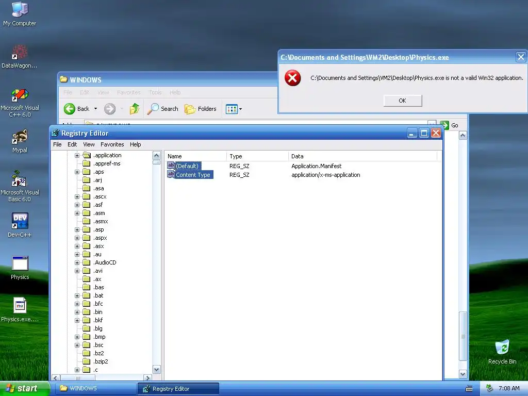Open the Start menu
The image size is (528, 396).
[25, 389]
